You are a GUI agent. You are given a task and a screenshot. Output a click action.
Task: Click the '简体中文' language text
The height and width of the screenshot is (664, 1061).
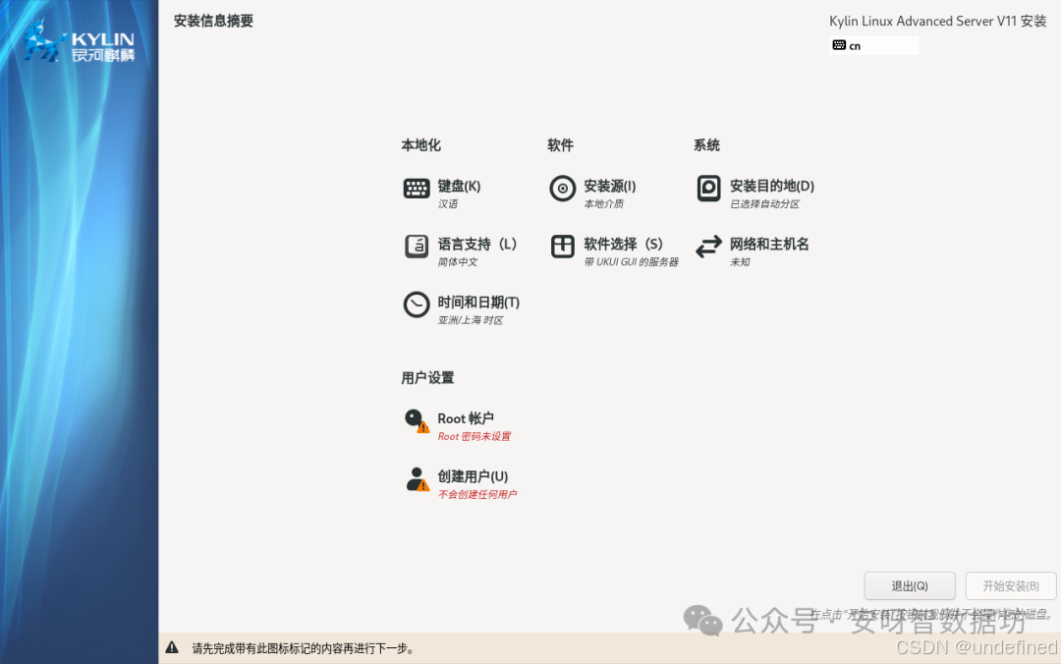tap(458, 262)
